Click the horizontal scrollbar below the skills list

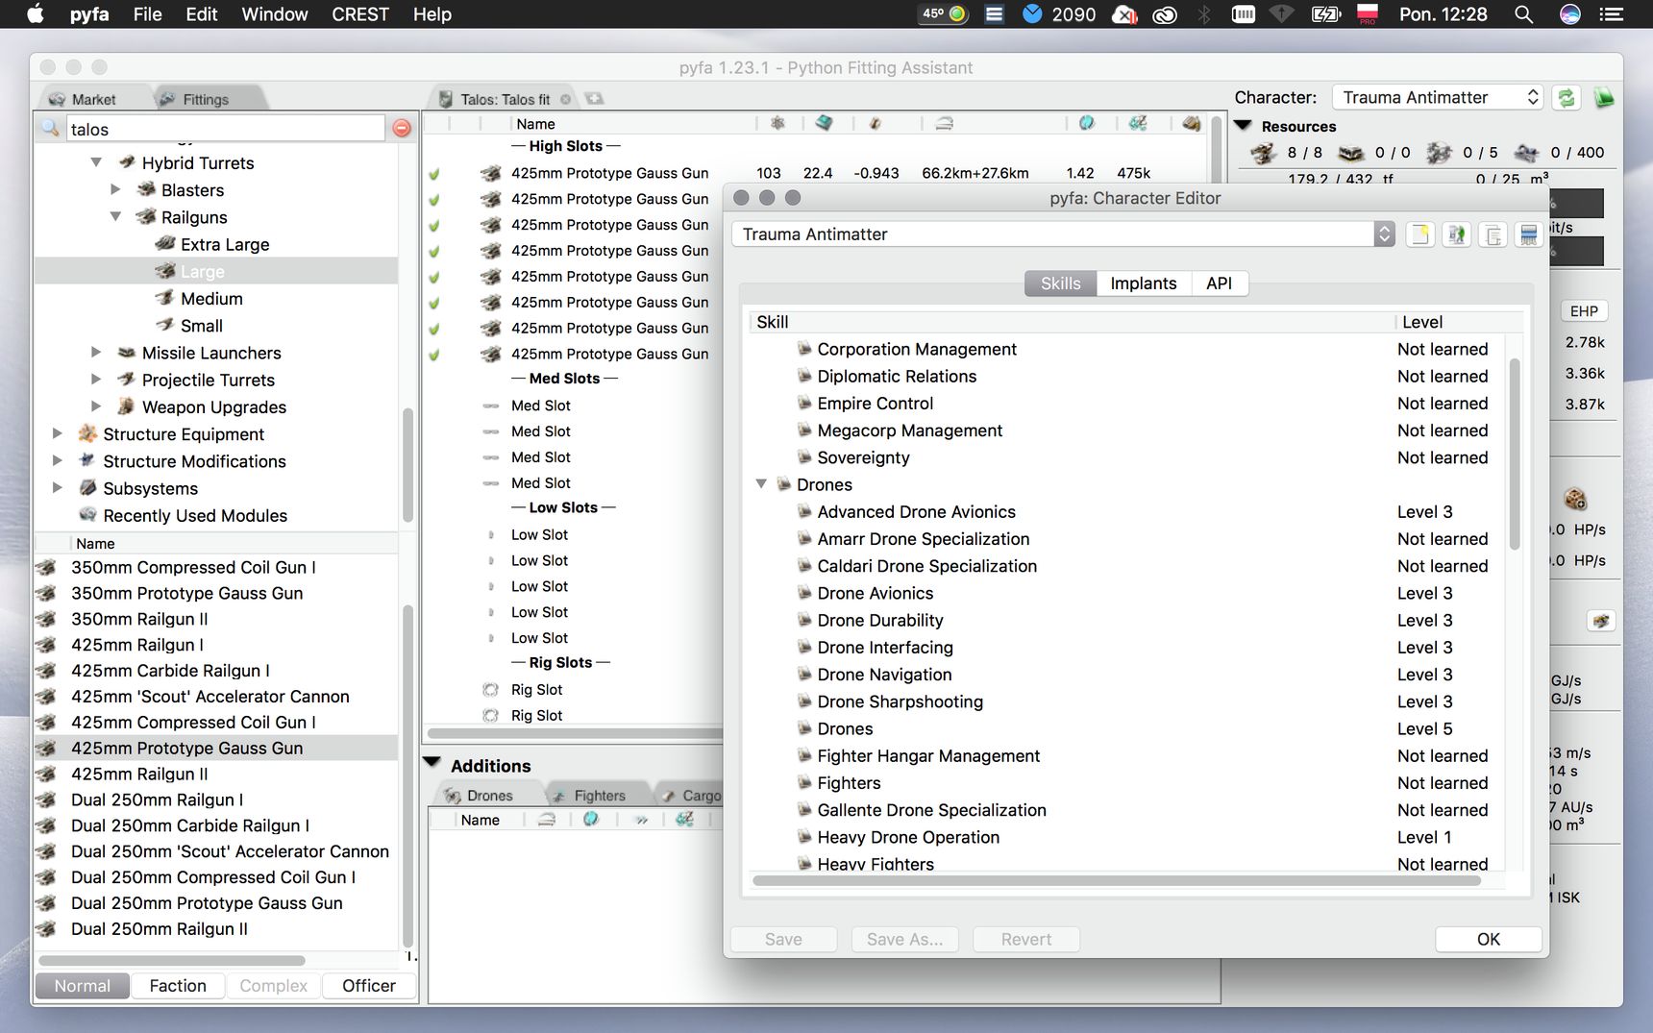1117,880
